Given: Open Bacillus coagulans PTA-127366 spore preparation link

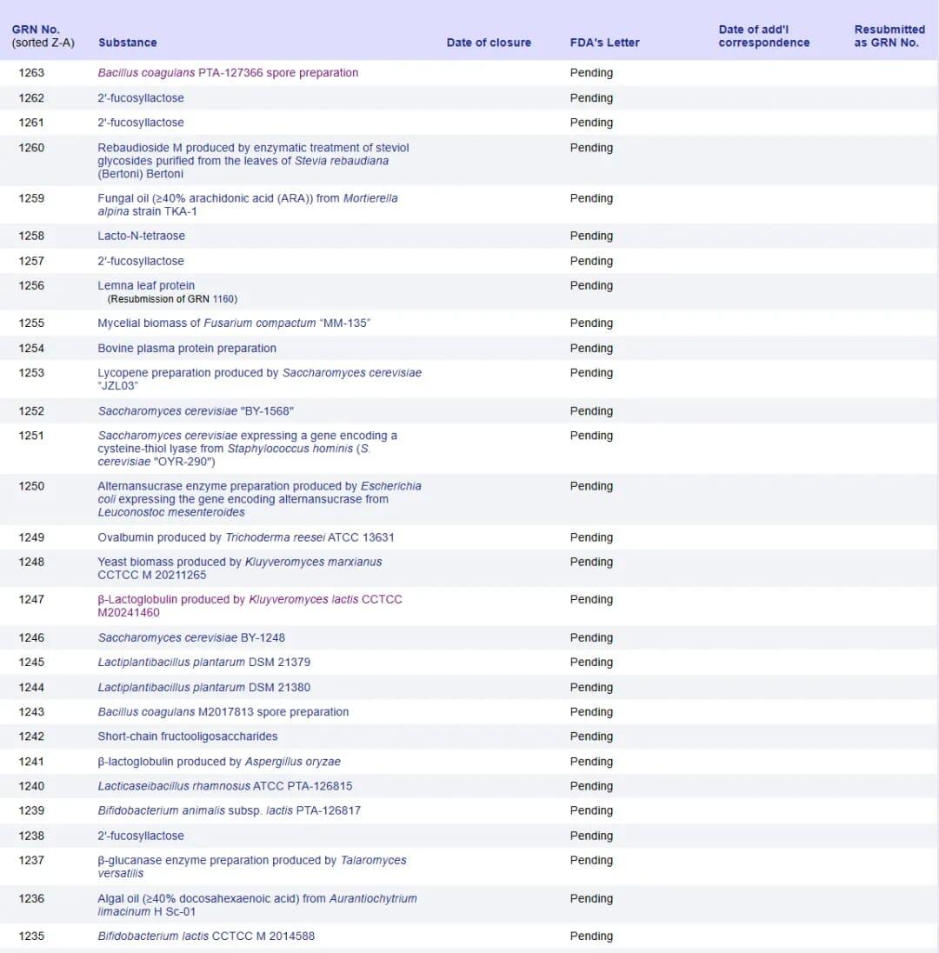Looking at the screenshot, I should point(228,73).
